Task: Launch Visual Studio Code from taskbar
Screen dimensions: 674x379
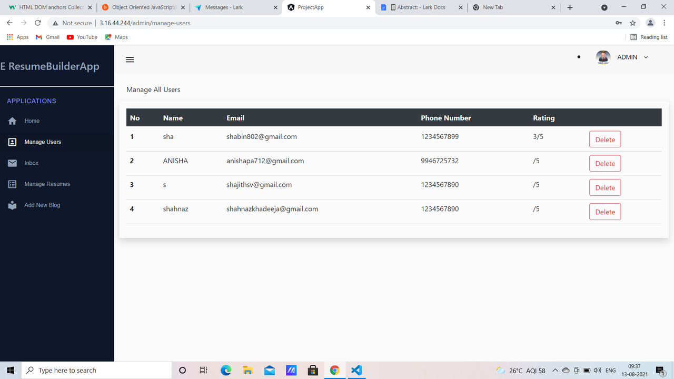Action: (x=356, y=370)
